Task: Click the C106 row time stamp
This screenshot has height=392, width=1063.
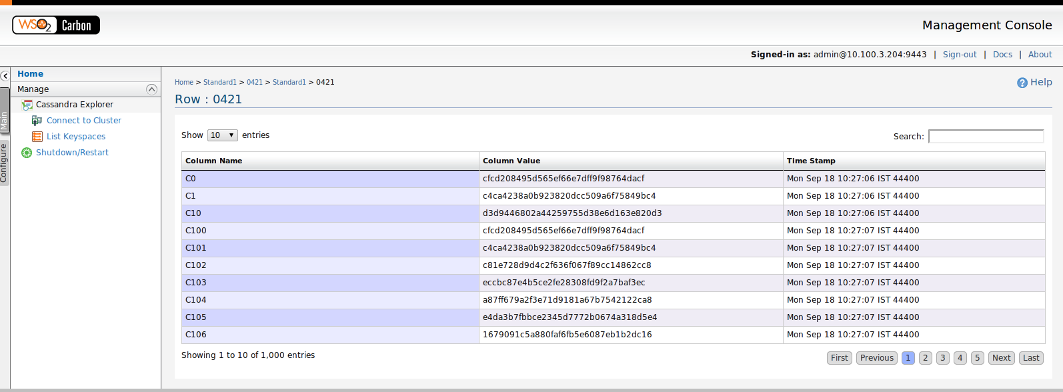Action: [x=853, y=335]
